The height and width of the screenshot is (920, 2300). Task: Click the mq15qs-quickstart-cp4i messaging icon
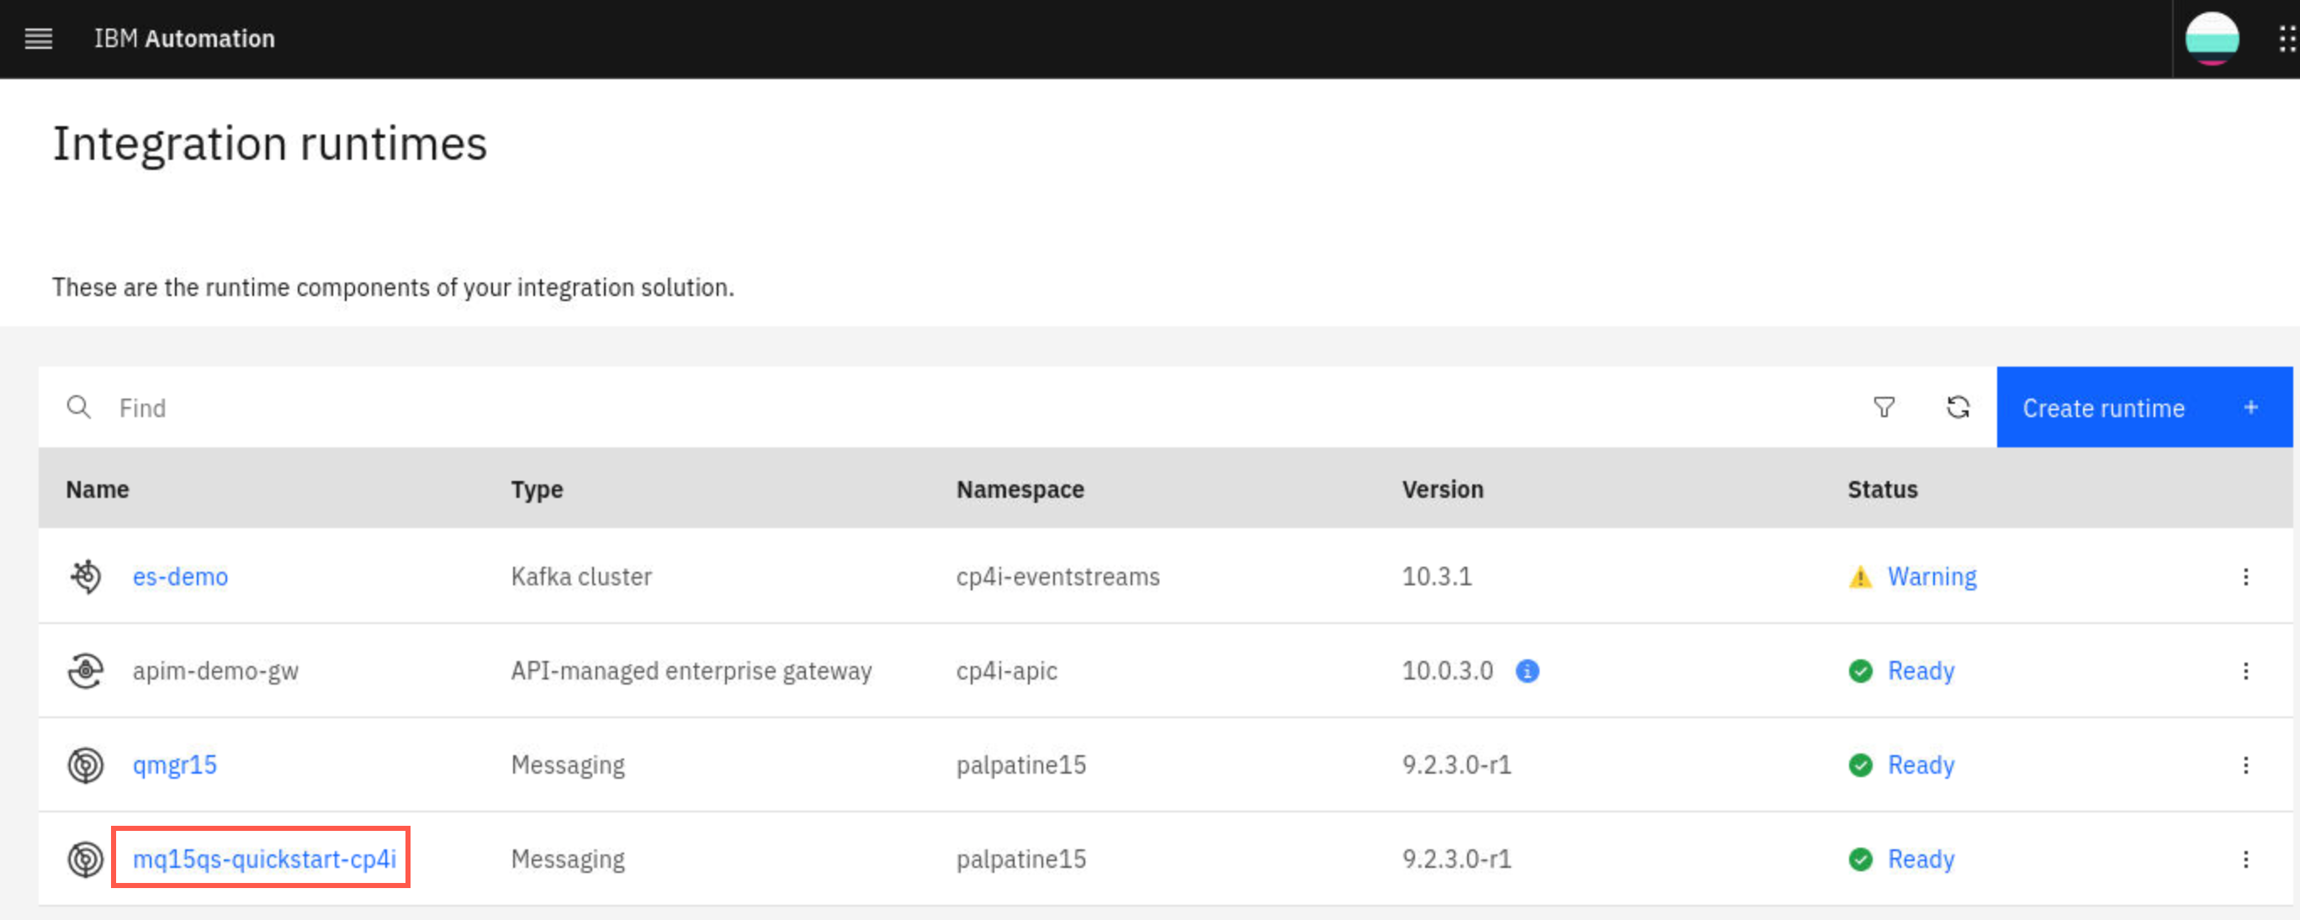click(x=86, y=859)
